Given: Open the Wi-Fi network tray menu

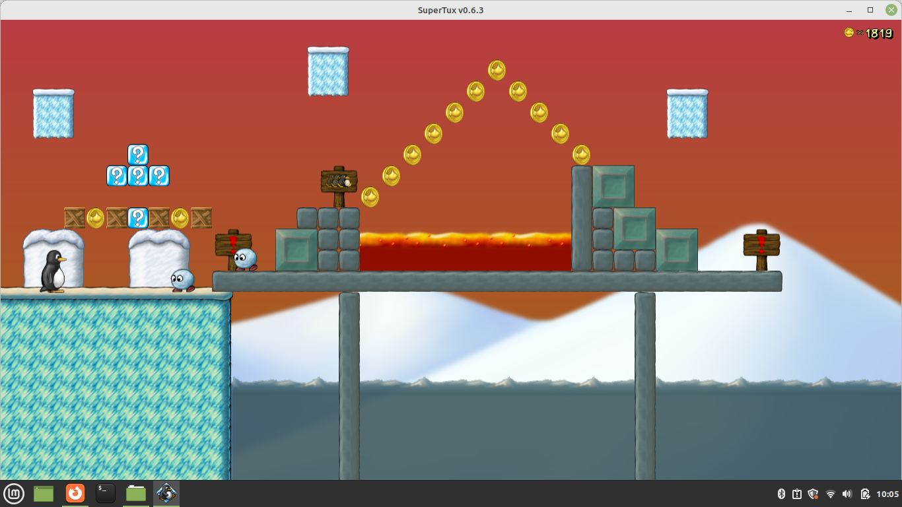Looking at the screenshot, I should [831, 494].
